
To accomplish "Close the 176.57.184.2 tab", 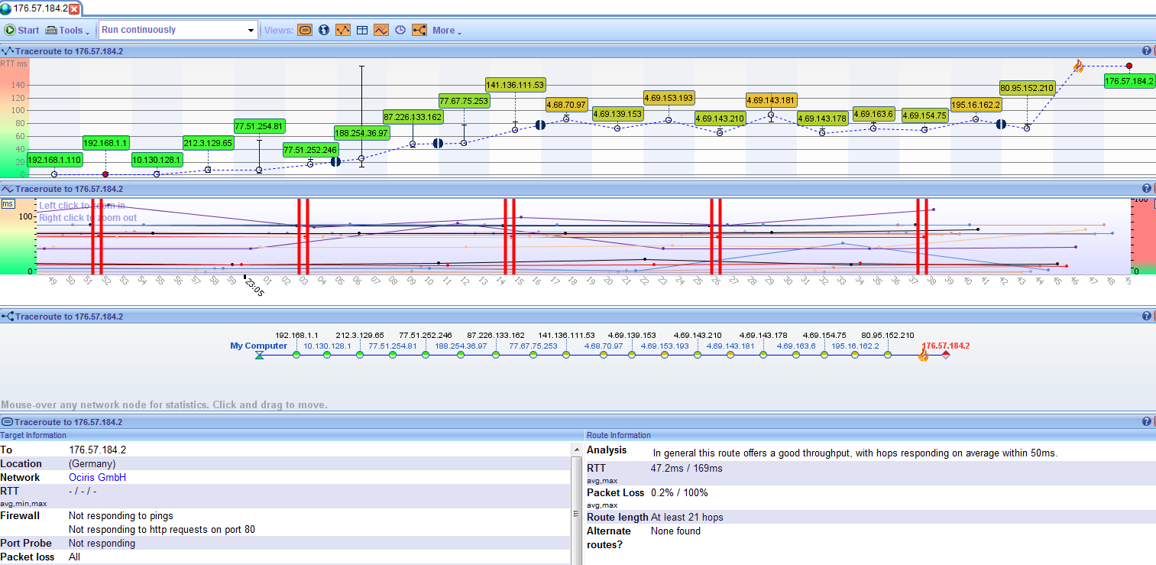I will 74,9.
